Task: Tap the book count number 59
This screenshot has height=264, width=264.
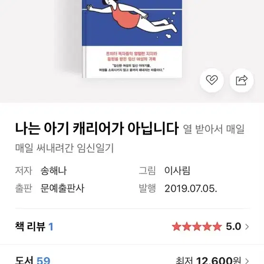Action: [x=43, y=260]
